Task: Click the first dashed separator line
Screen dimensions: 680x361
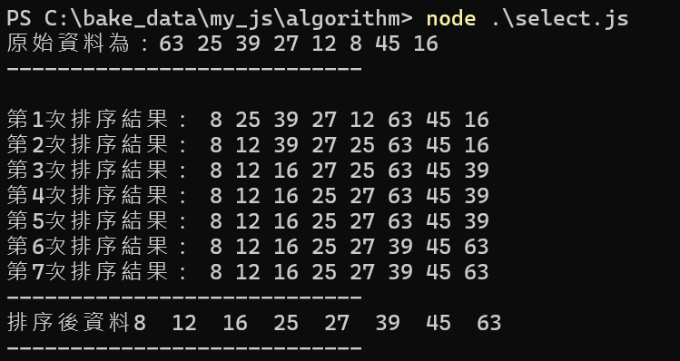Action: tap(184, 68)
